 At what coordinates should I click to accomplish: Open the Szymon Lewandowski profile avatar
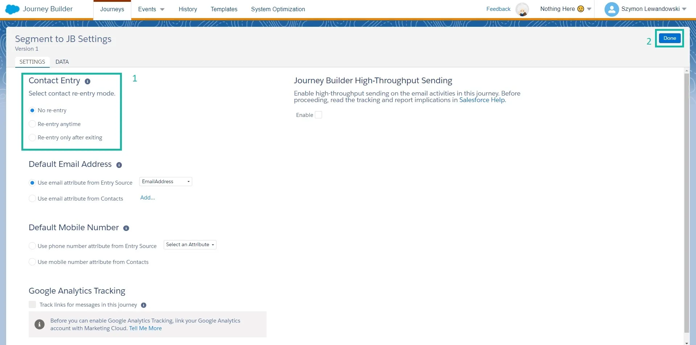click(611, 9)
